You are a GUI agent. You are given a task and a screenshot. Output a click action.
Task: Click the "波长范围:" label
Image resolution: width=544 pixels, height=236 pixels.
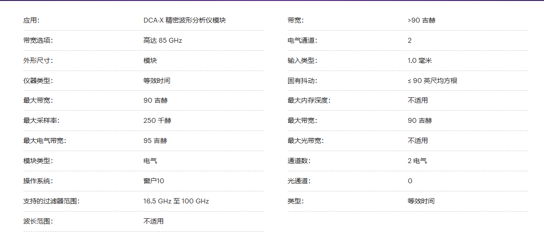[38, 221]
